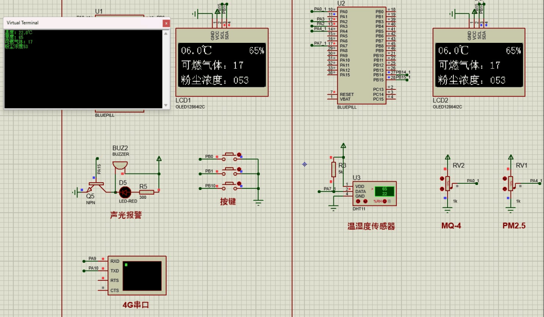The width and height of the screenshot is (544, 317).
Task: Select the LCD1 OLED12864I2C display
Action: pos(222,62)
